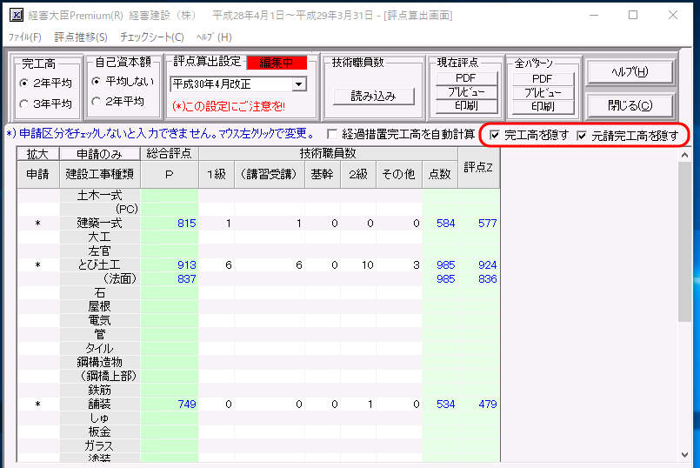The height and width of the screenshot is (468, 700).
Task: Click P score 749 for 舗装
Action: (170, 404)
